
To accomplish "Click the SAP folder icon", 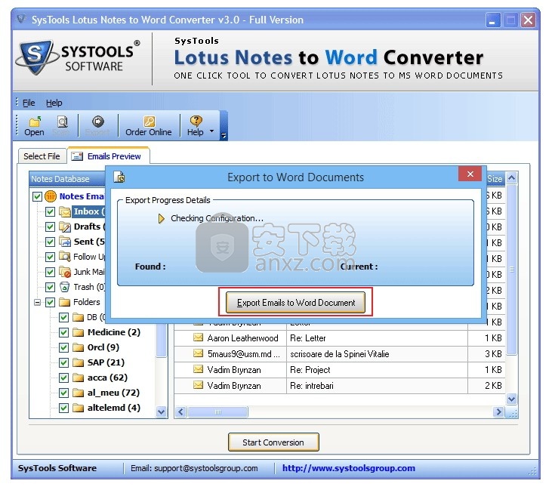I will tap(78, 362).
